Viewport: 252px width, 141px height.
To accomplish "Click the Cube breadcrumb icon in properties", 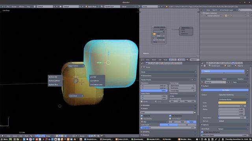I will tap(225, 66).
